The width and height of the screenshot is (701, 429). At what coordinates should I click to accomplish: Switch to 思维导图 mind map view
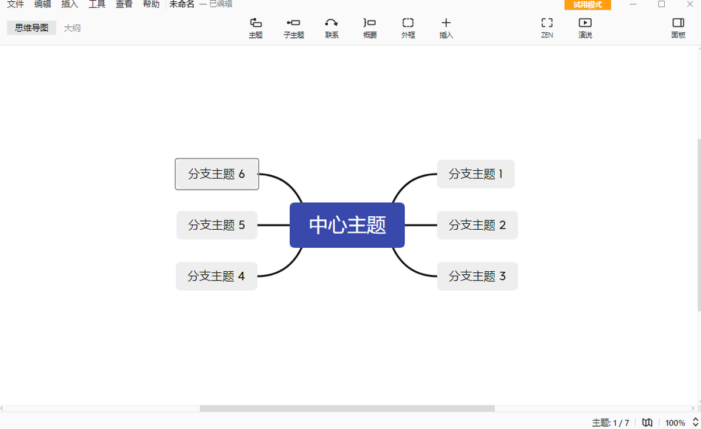coord(32,28)
